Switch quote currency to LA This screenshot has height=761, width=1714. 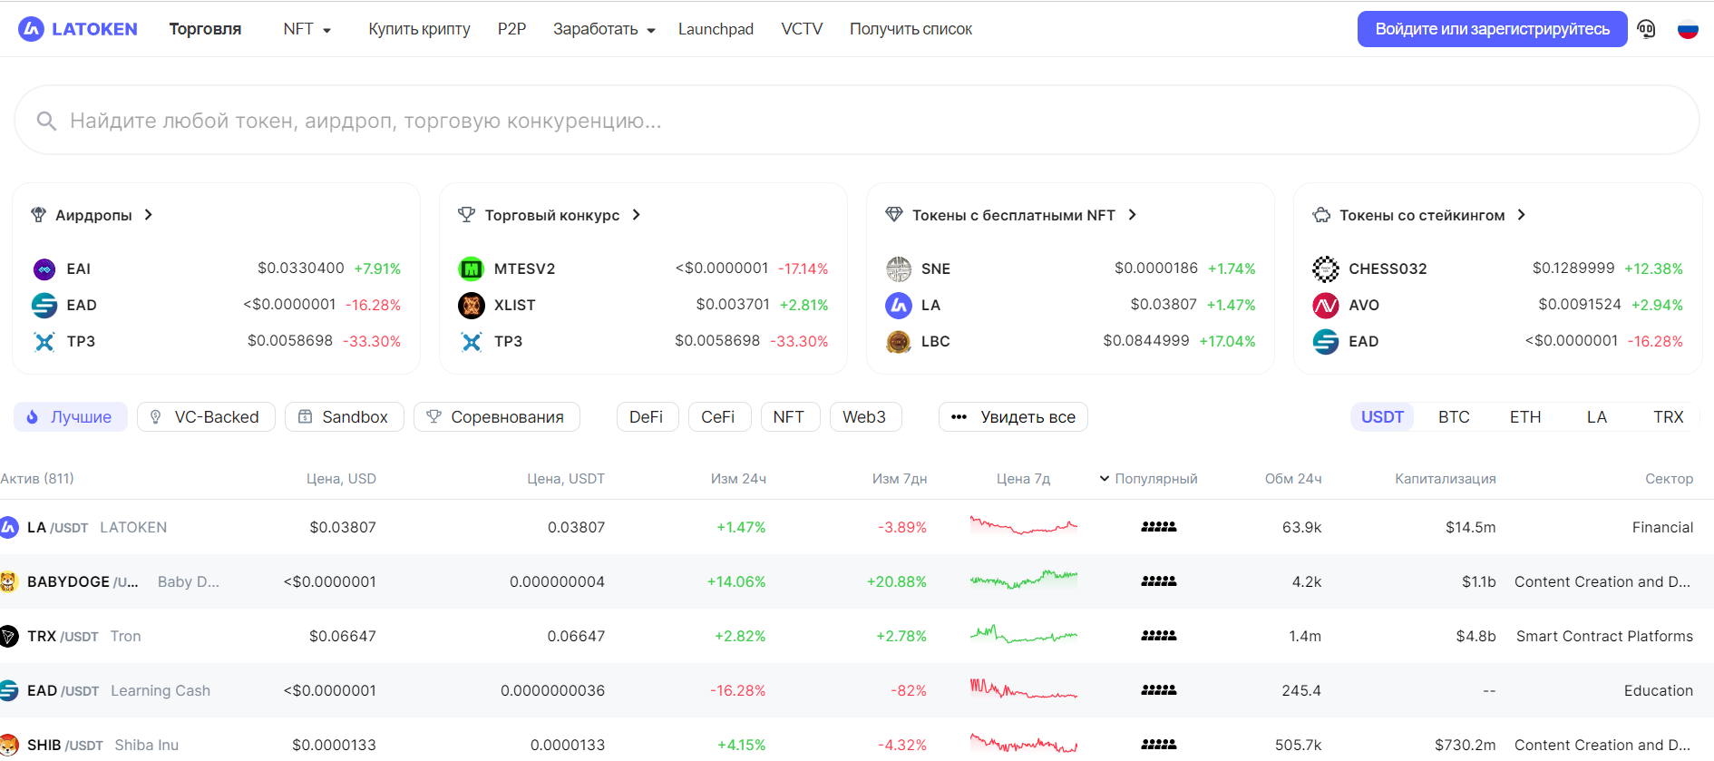[1597, 417]
